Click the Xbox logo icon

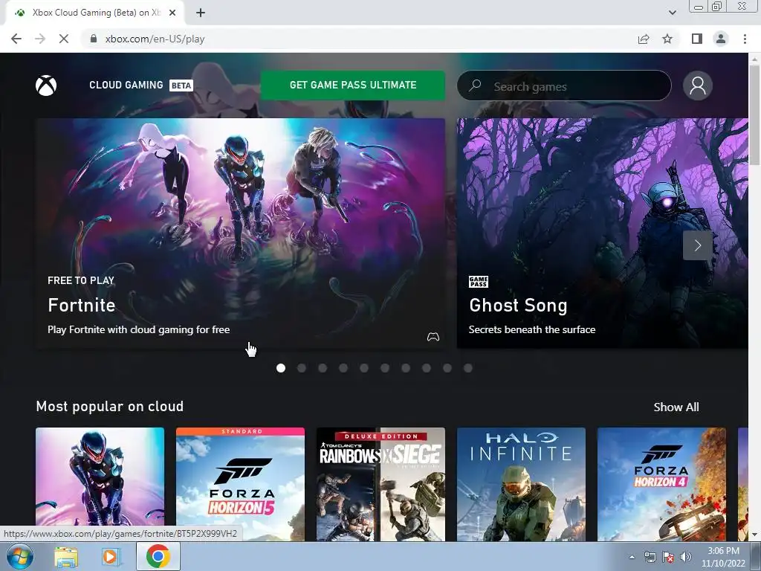pos(46,86)
